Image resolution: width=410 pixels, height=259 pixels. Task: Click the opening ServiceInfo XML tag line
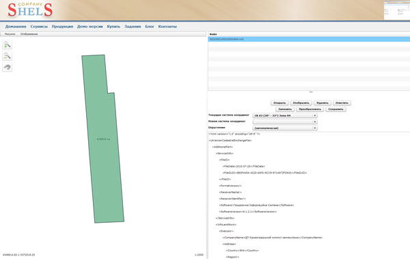coord(224,153)
